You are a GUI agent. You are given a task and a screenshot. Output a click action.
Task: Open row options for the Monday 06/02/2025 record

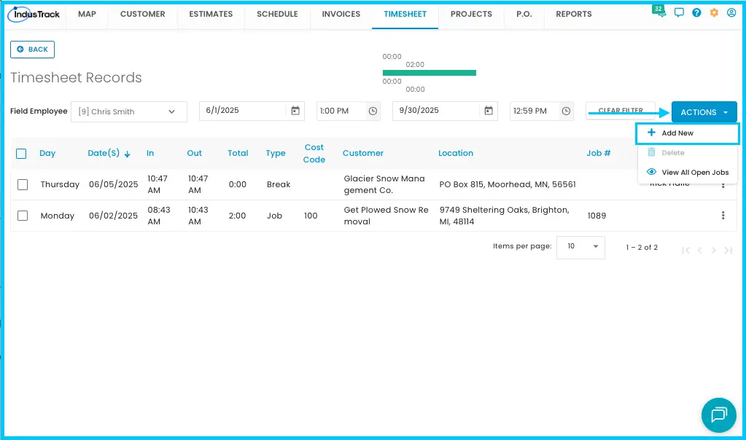click(x=723, y=215)
